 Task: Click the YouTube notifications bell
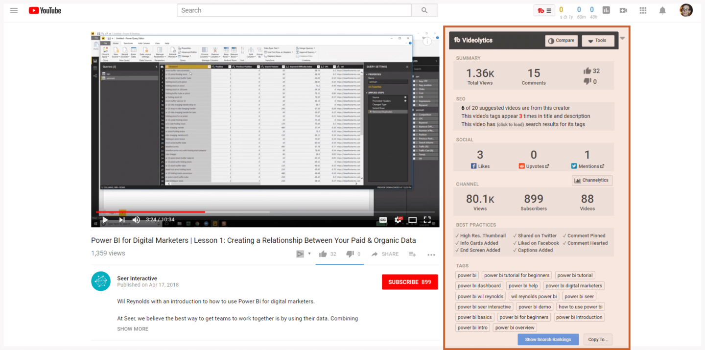point(662,10)
